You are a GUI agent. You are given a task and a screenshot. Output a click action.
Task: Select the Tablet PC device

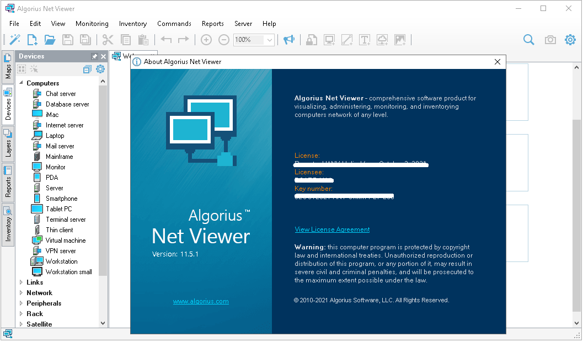[x=59, y=209]
